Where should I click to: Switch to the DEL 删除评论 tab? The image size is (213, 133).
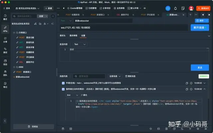(123, 15)
